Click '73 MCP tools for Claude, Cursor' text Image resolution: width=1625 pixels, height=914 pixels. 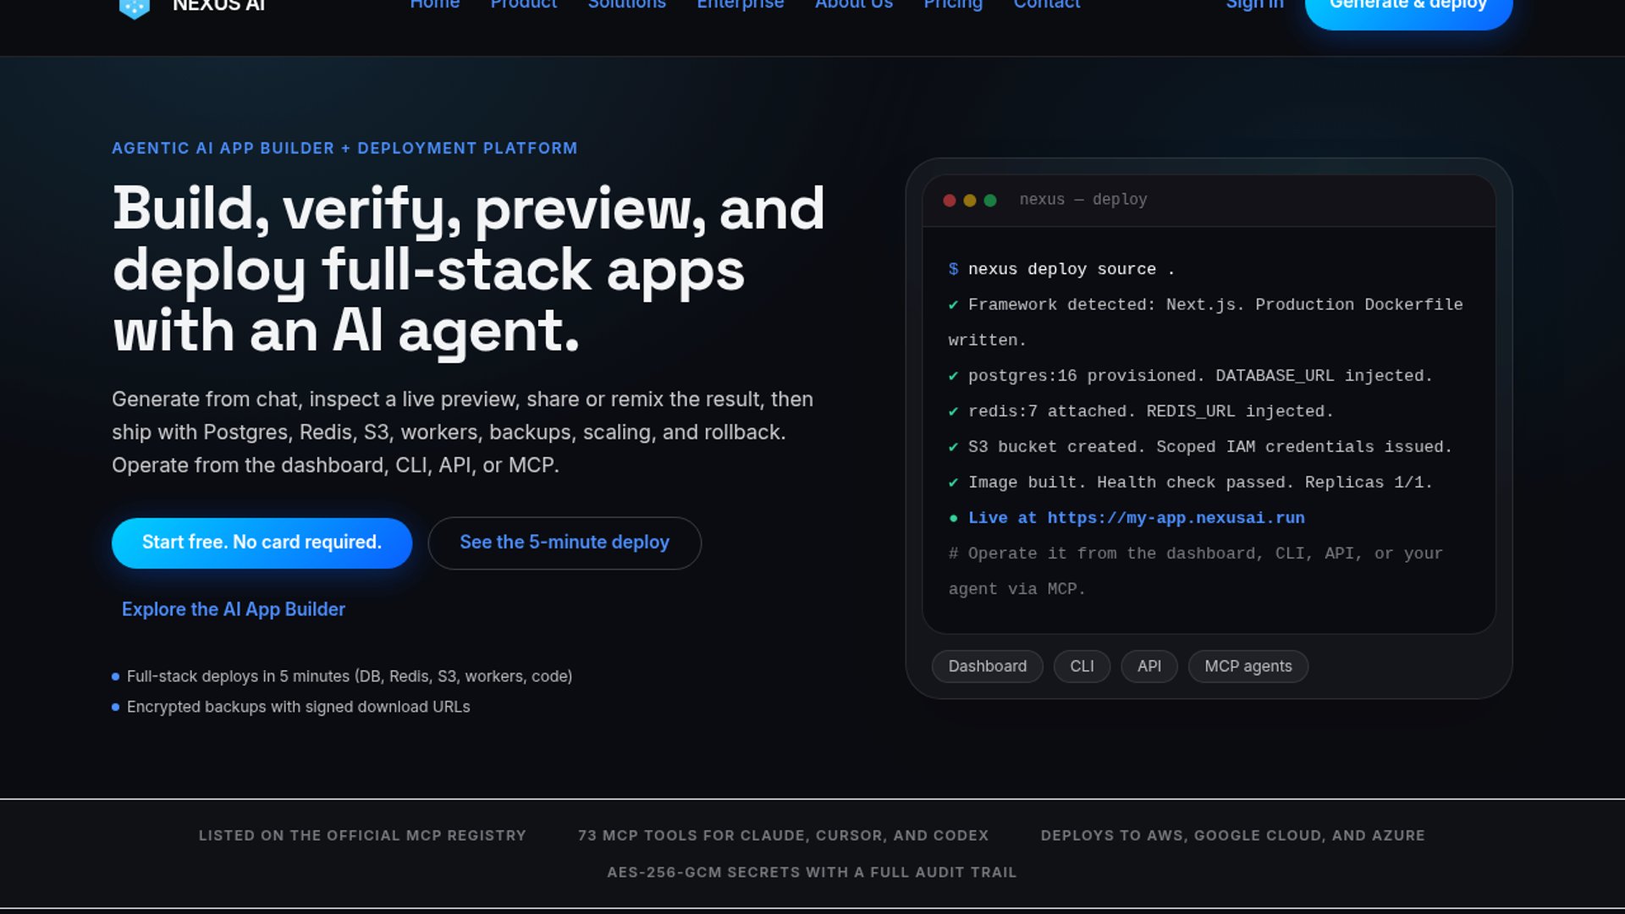point(783,836)
